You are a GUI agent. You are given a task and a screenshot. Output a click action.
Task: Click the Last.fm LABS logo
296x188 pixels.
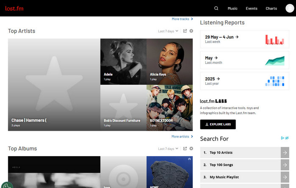(x=213, y=101)
